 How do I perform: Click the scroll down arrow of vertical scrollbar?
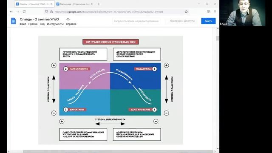218,148
